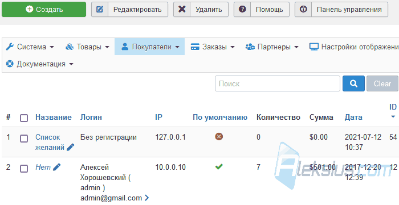Click the chevron after admin@gmail.com
The image size is (399, 205).
click(x=147, y=198)
